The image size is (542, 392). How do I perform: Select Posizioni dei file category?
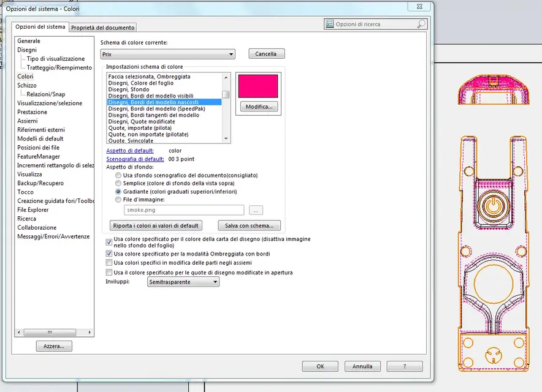tap(39, 148)
